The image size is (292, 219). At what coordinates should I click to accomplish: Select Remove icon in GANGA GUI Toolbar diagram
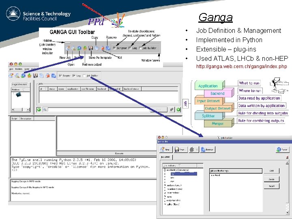coord(108,48)
